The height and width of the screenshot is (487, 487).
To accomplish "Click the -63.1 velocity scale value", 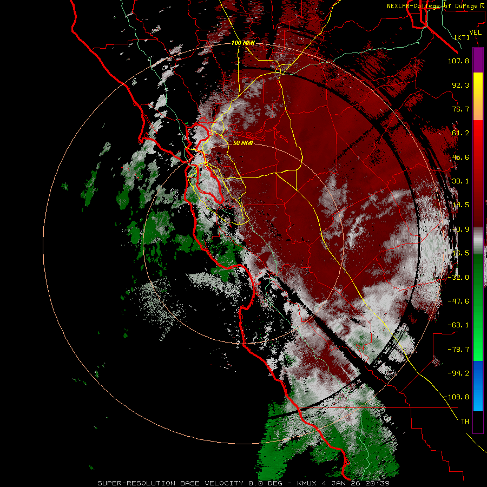I will [458, 325].
